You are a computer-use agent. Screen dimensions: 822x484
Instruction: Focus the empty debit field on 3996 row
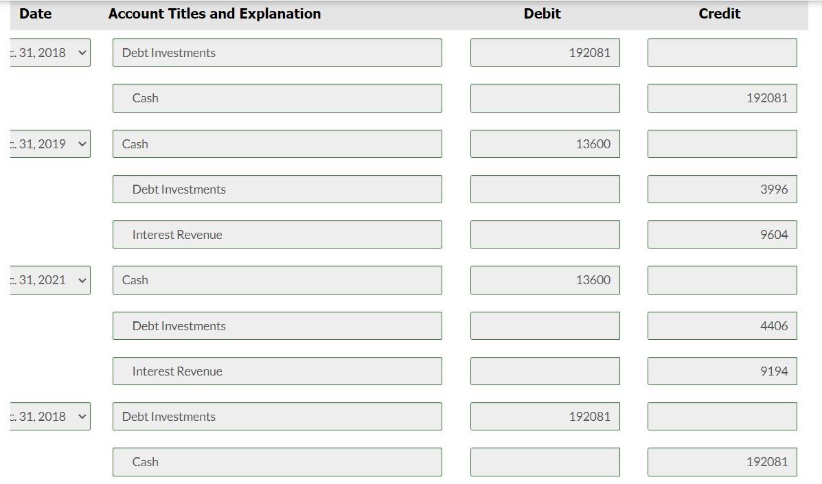tap(545, 189)
